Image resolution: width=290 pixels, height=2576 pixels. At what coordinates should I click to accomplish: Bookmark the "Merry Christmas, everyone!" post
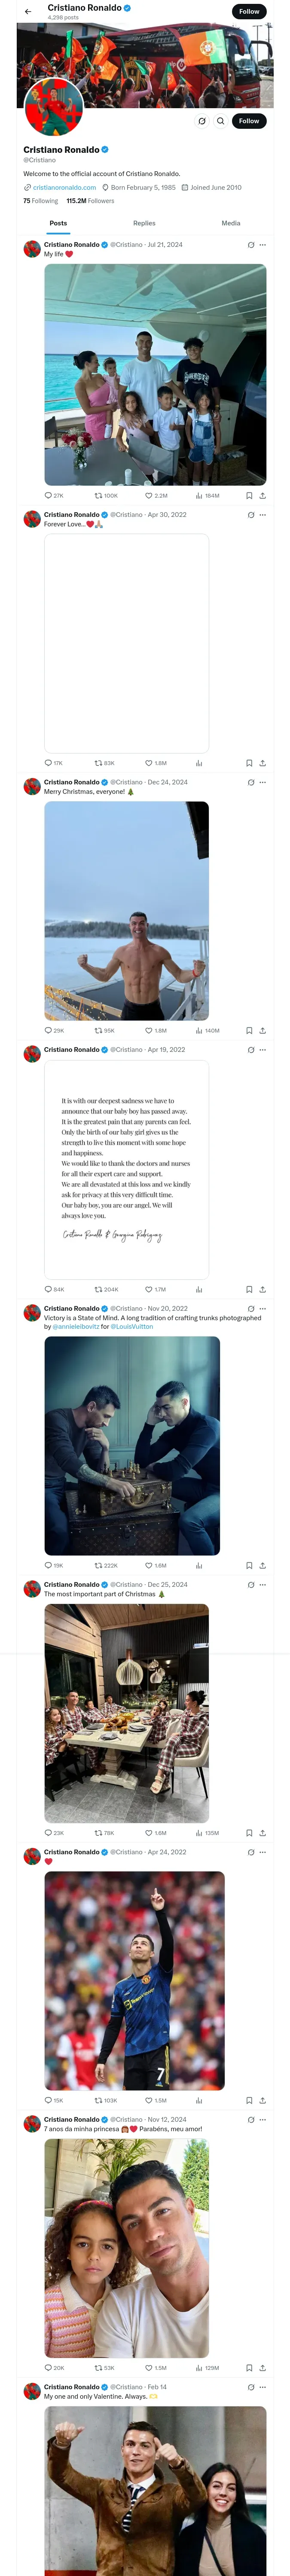pyautogui.click(x=249, y=1030)
